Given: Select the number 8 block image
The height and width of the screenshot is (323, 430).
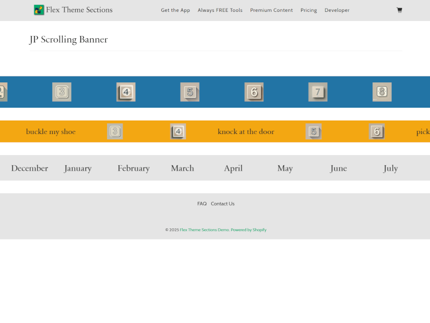Looking at the screenshot, I should coord(382,92).
